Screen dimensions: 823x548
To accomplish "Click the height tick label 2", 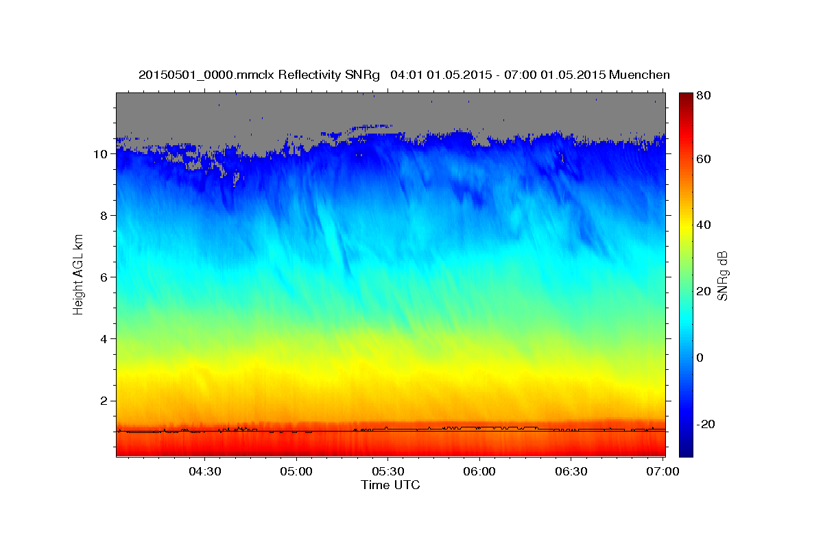I will (106, 401).
